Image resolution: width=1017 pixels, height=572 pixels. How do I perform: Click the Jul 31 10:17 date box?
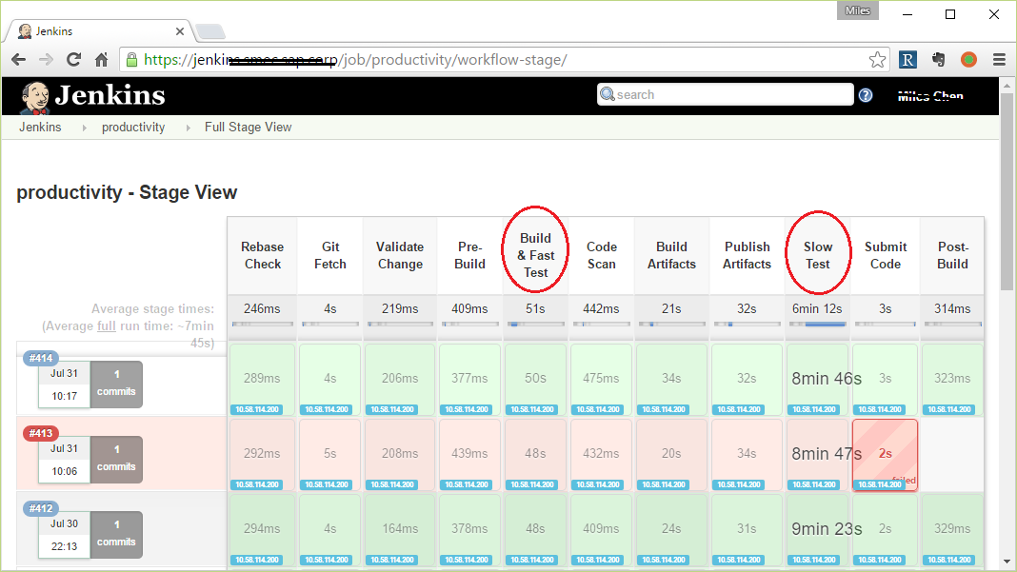[x=64, y=385]
